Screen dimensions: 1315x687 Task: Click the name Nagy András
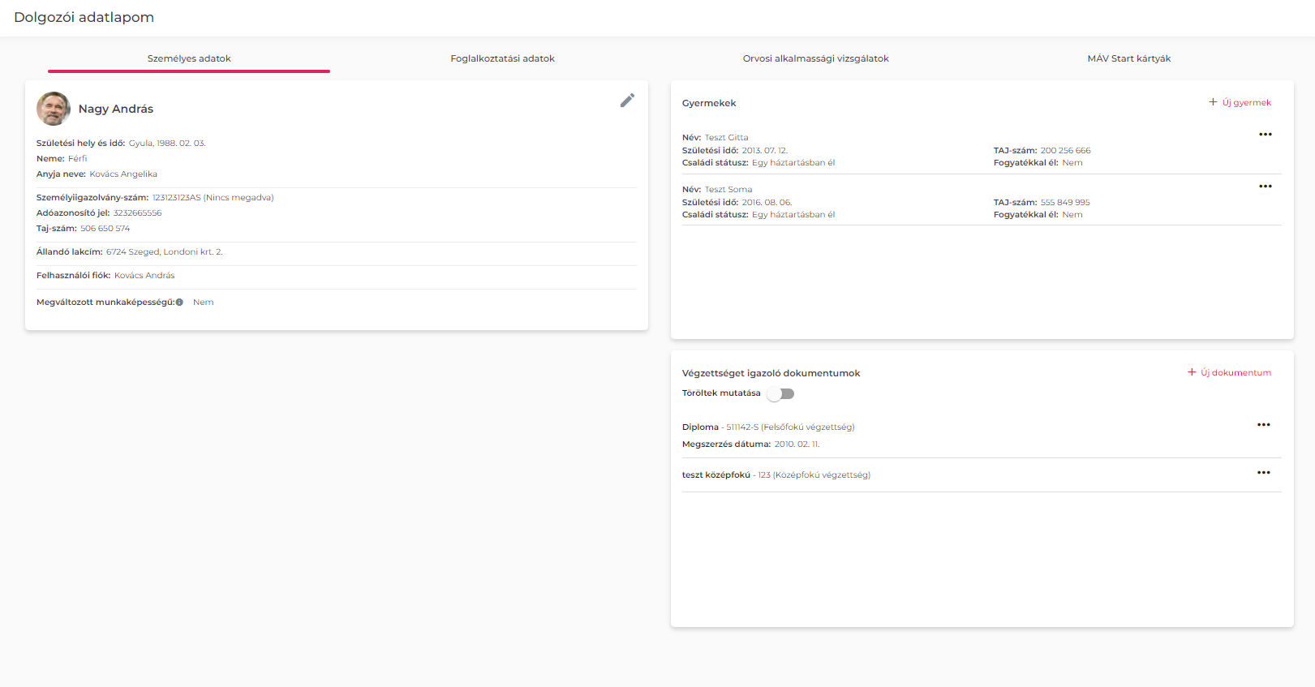(116, 109)
